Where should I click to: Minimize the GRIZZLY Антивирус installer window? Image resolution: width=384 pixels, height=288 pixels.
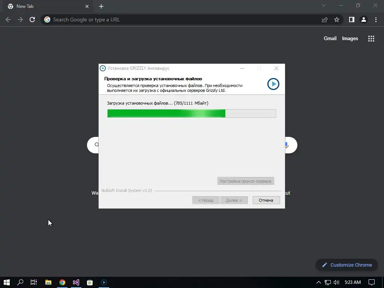(x=242, y=68)
